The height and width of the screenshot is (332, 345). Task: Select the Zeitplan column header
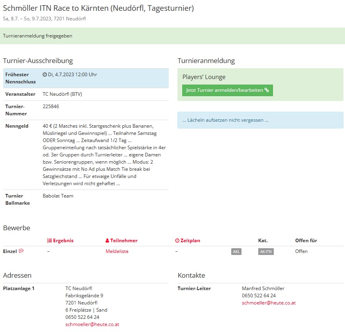[188, 241]
